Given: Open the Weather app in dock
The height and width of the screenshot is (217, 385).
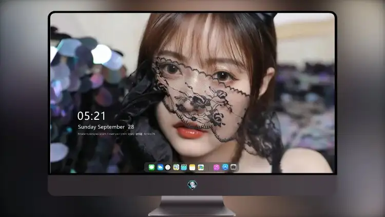Looking at the screenshot, I should point(160,167).
